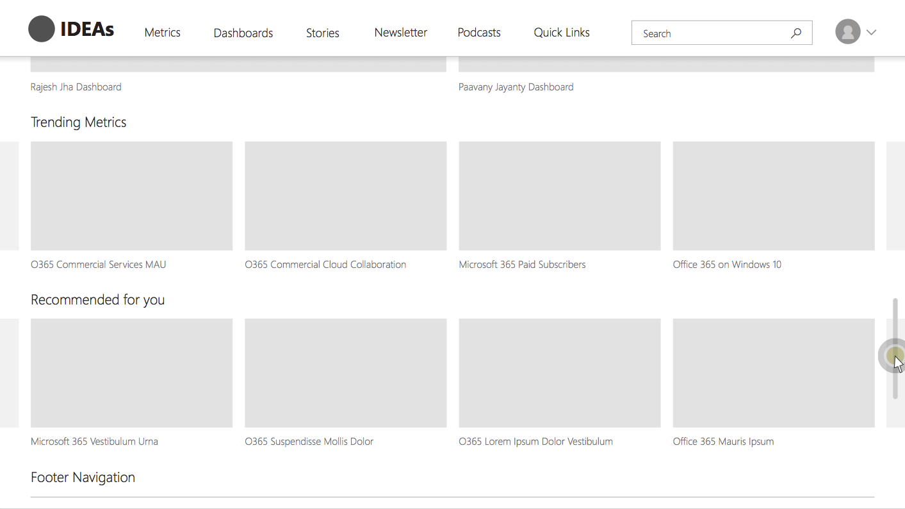Show next Trending Metrics cards on right
The height and width of the screenshot is (509, 905).
895,196
